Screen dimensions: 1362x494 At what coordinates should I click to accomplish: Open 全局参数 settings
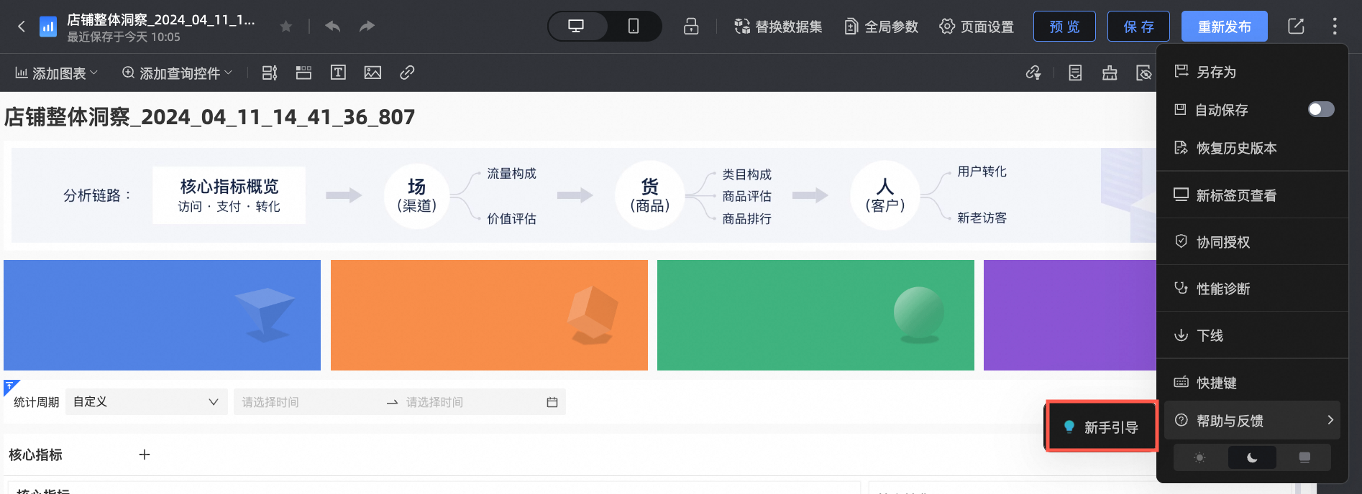pyautogui.click(x=881, y=27)
